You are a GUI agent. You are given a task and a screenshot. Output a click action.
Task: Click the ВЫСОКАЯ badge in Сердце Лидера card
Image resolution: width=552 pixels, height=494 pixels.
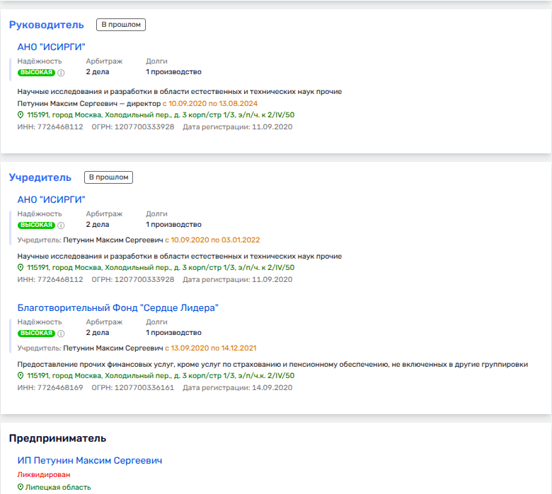click(36, 333)
